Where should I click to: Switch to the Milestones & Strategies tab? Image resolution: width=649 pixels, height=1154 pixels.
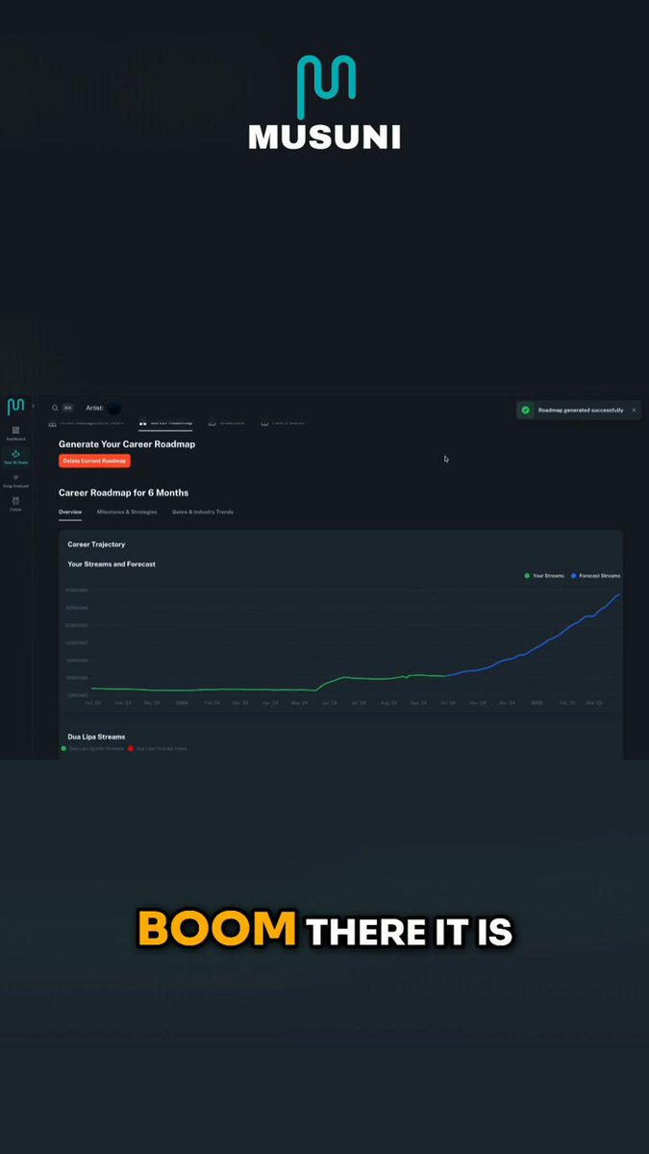(x=127, y=512)
